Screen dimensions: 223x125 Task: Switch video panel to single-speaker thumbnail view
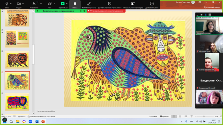tap(201, 15)
